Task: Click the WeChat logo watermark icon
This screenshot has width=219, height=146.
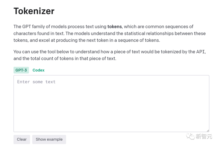Action: tap(190, 136)
